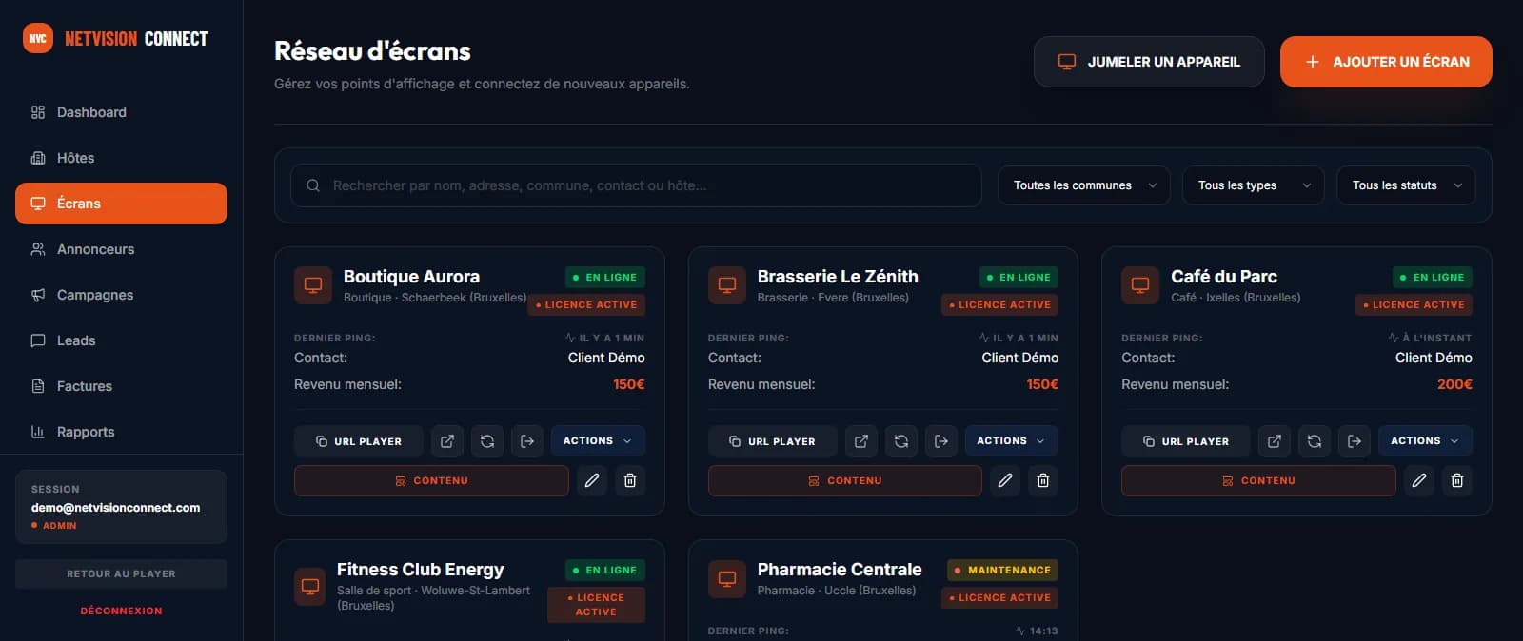
Task: Open external link icon on Brasserie Le Zénith card
Action: 861,441
